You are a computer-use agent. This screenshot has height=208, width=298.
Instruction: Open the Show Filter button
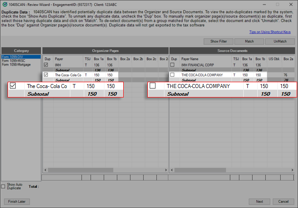[218, 41]
